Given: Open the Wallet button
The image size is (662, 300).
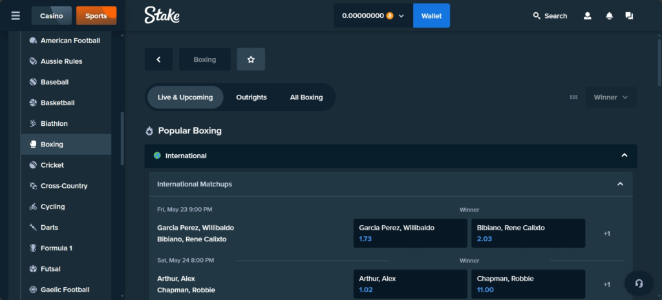Looking at the screenshot, I should (x=431, y=15).
